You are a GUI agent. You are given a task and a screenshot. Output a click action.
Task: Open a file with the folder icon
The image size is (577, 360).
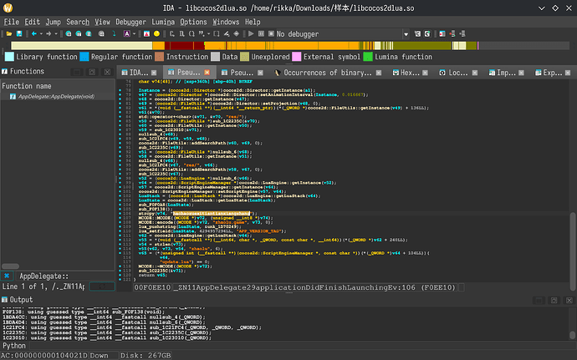pos(9,34)
